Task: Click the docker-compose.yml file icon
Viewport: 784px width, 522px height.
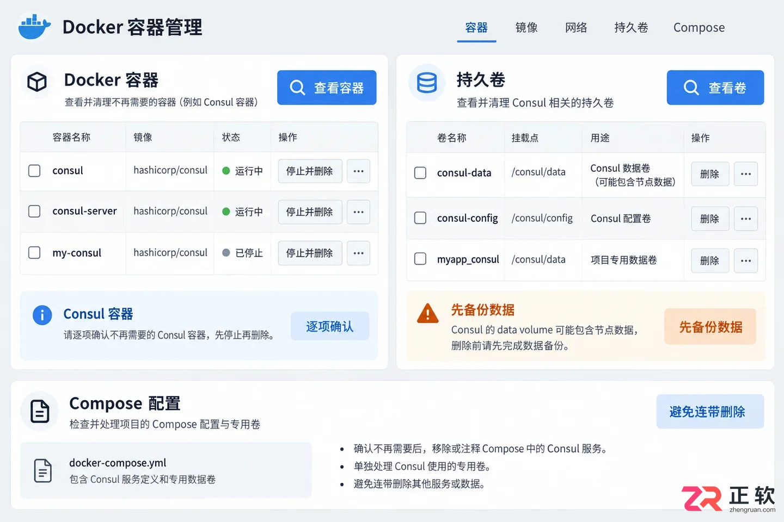Action: click(43, 470)
